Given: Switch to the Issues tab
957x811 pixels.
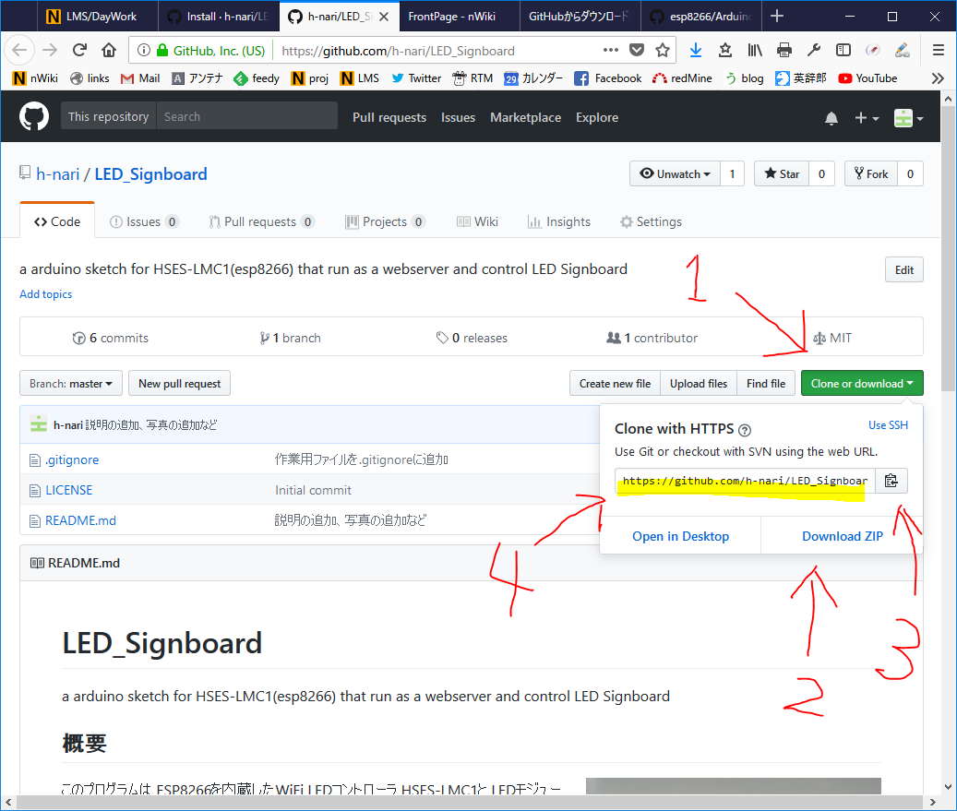Looking at the screenshot, I should coord(143,221).
